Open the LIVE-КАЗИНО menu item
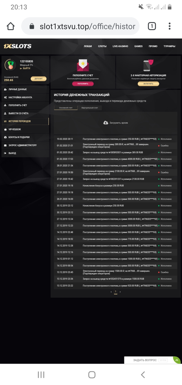Screen dimensions: 182x385 click(120, 46)
